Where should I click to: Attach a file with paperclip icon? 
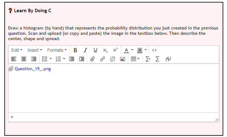pos(92,59)
